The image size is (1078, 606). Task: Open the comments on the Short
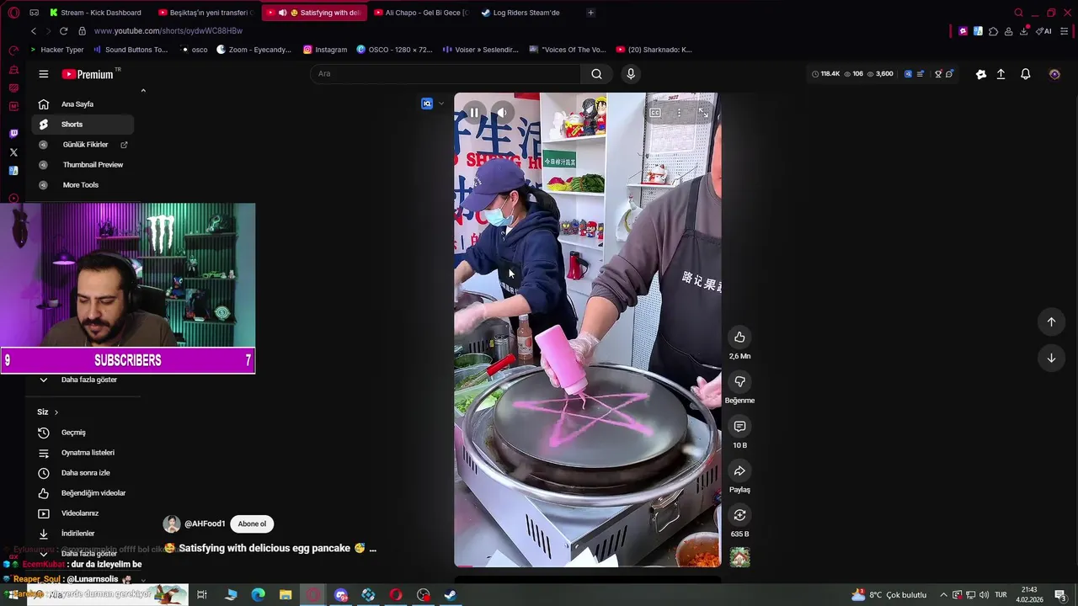tap(739, 427)
